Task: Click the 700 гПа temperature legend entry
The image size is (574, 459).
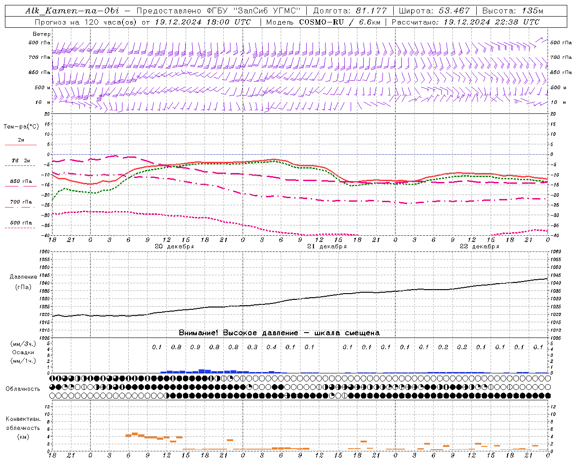Action: tap(21, 202)
